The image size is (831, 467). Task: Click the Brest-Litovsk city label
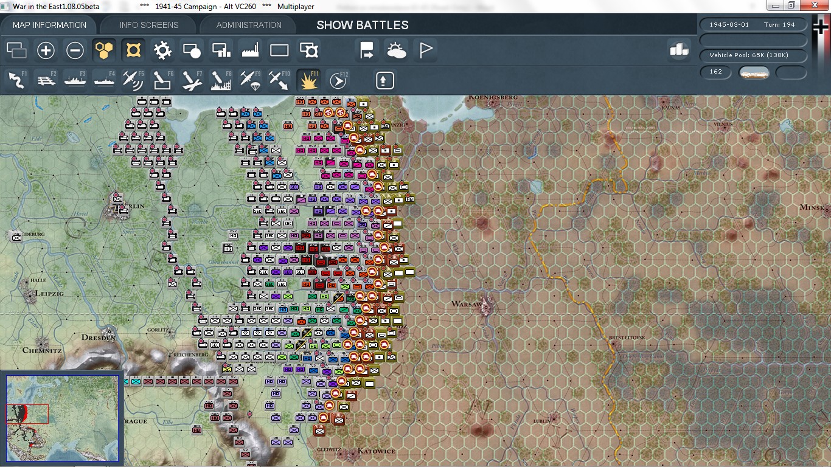[x=627, y=337]
